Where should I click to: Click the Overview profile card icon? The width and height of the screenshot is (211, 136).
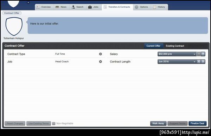(38, 7)
